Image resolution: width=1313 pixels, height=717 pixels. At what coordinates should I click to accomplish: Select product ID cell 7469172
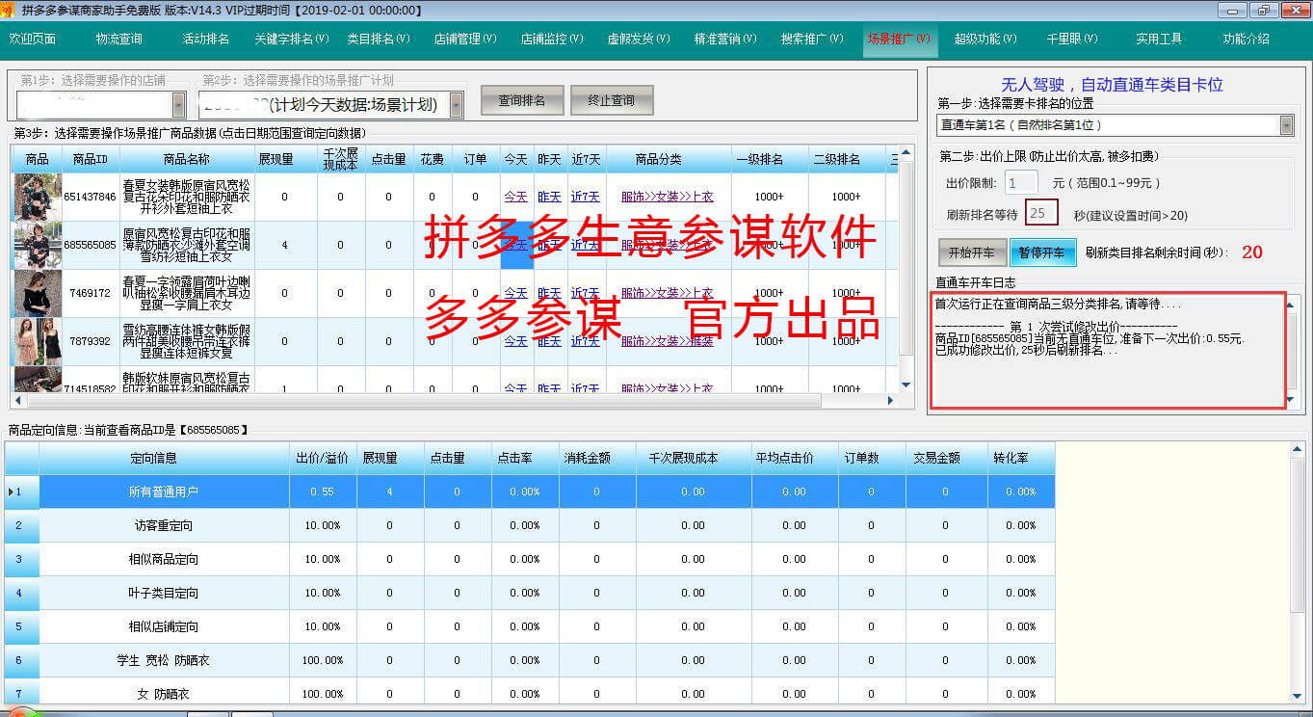pos(91,293)
